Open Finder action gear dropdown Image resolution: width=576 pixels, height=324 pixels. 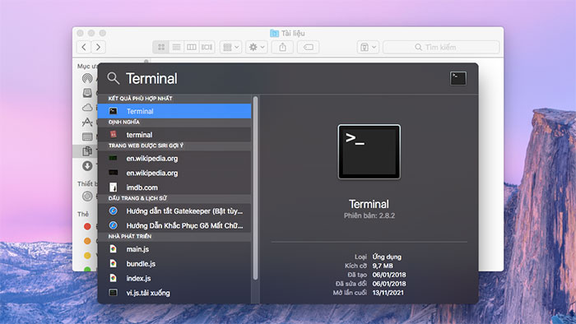[257, 47]
